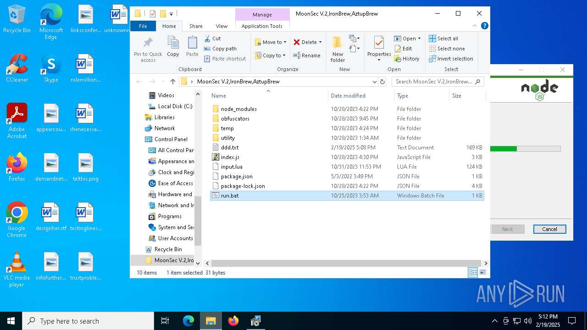Expand the Delete dropdown arrow
This screenshot has width=587, height=330.
pyautogui.click(x=320, y=42)
